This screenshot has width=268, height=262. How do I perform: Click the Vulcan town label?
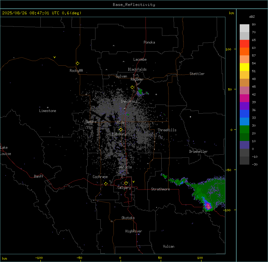[x=169, y=246]
